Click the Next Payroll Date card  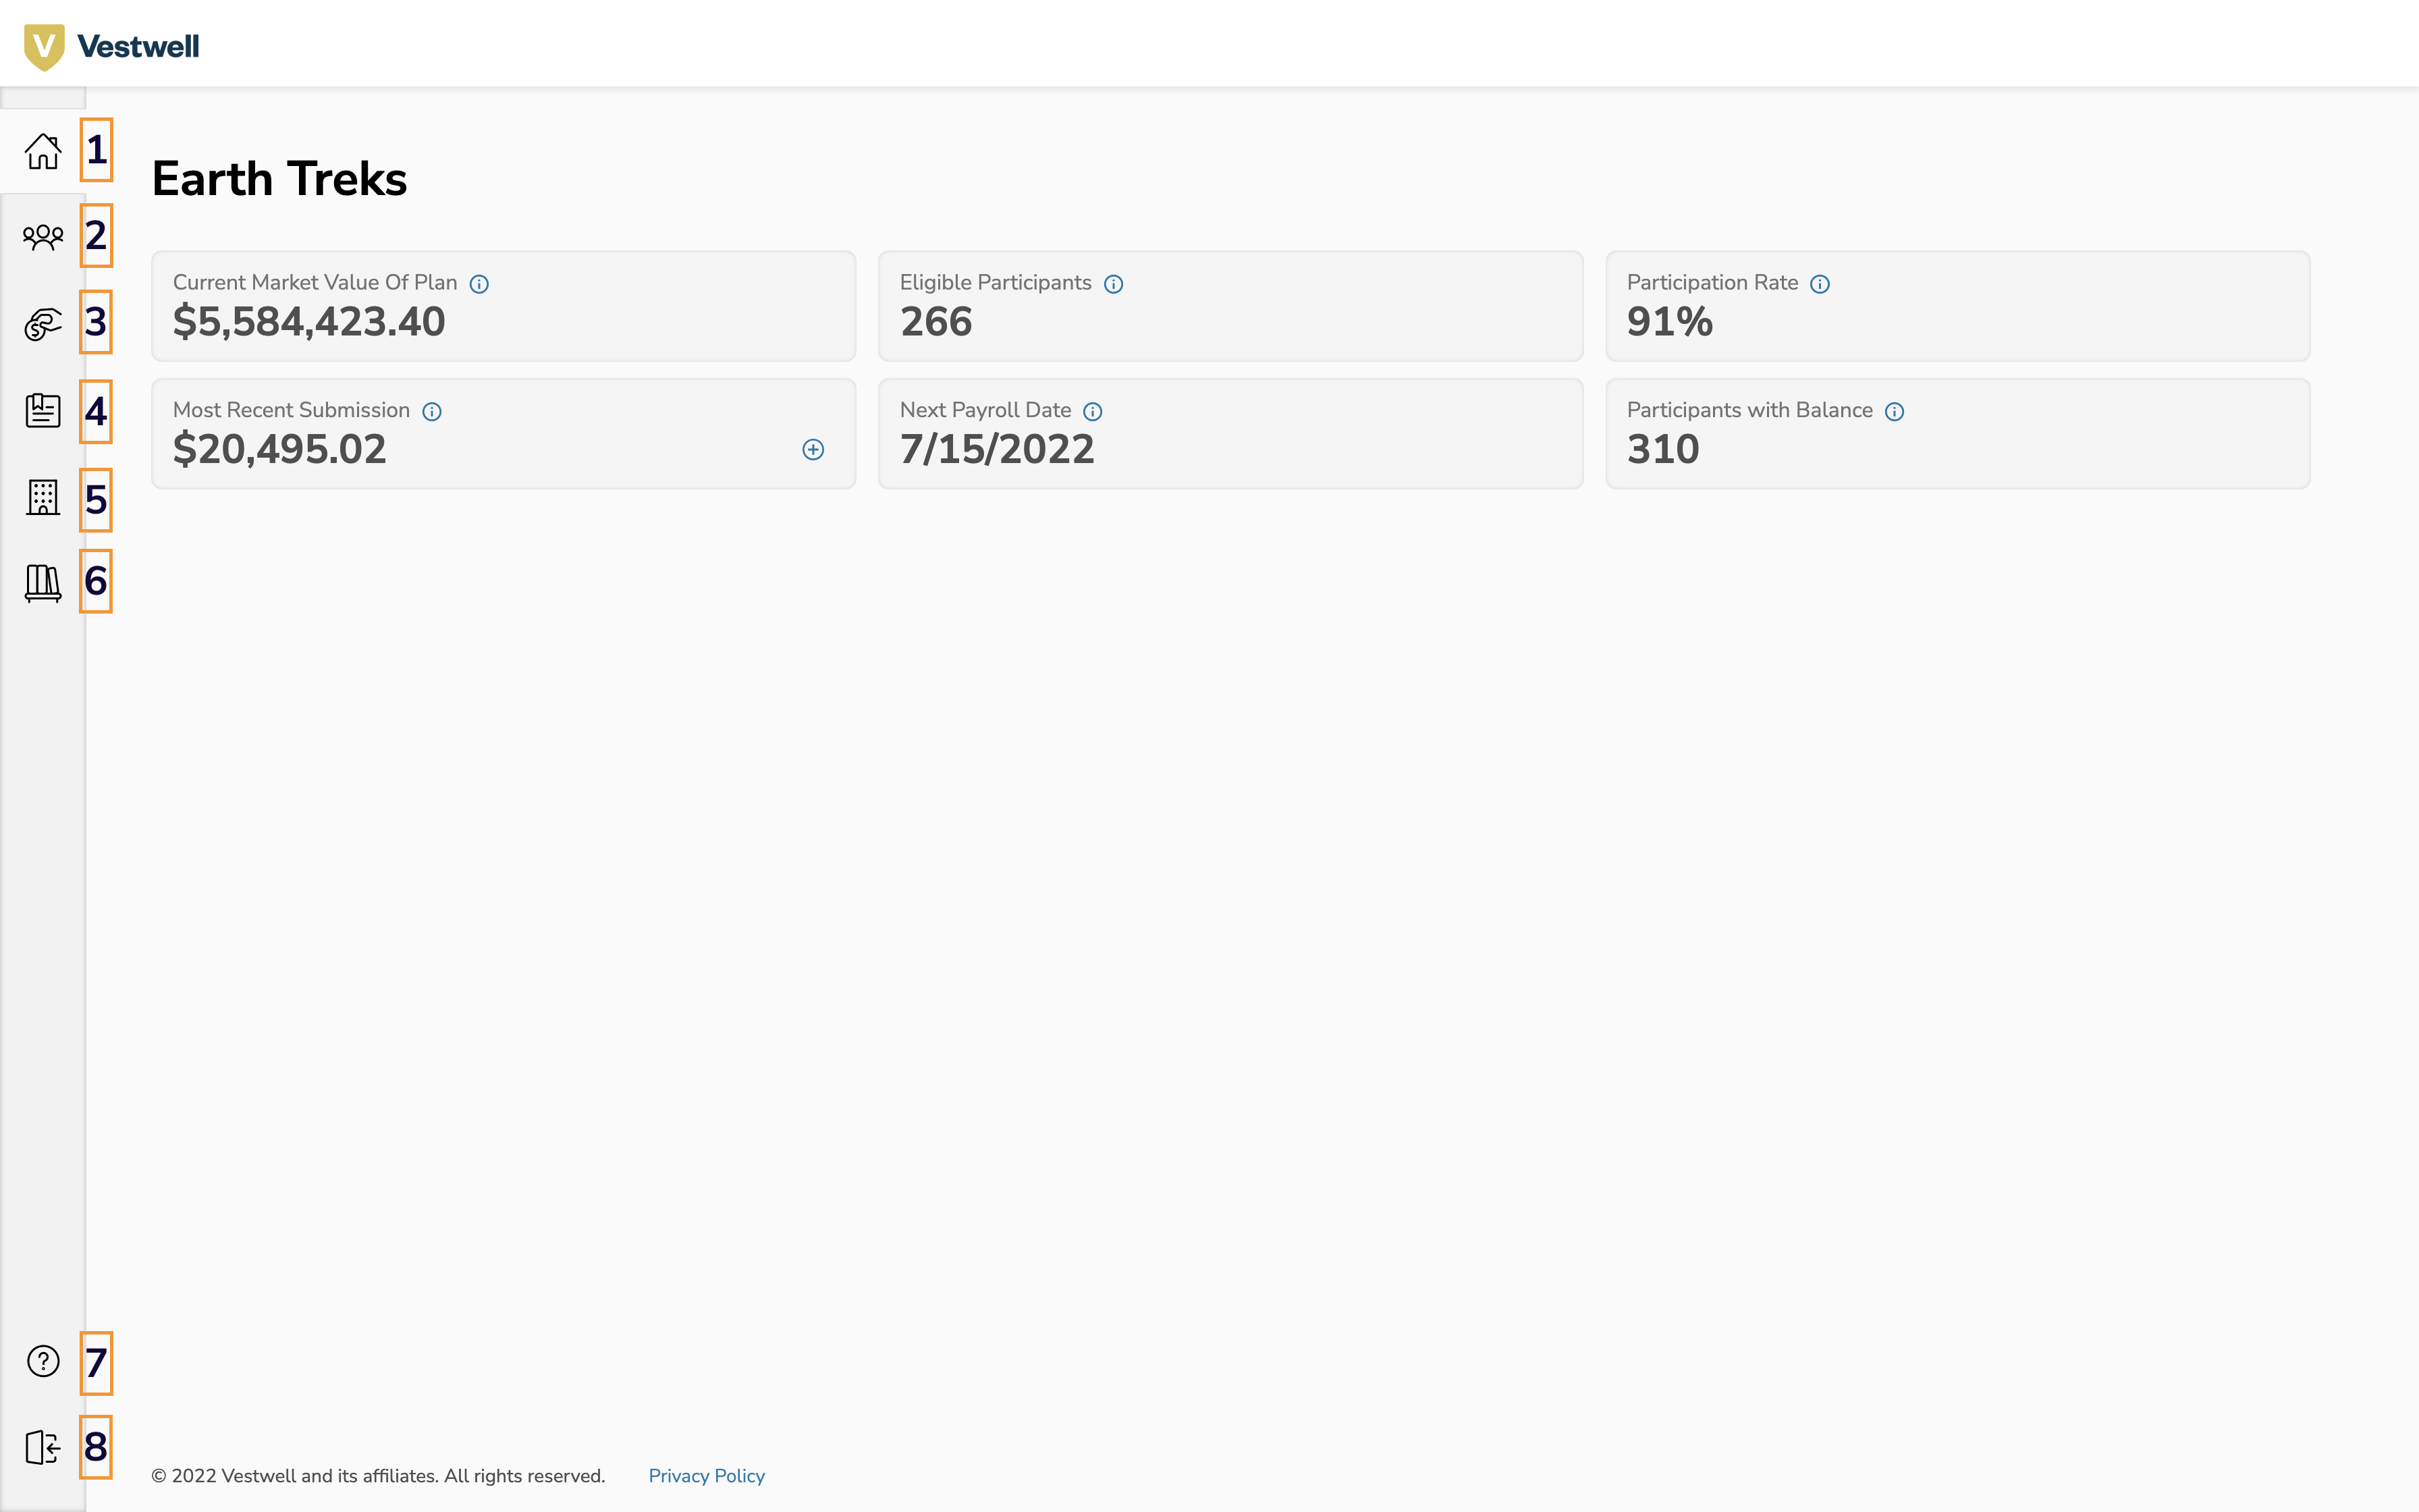tap(1230, 432)
